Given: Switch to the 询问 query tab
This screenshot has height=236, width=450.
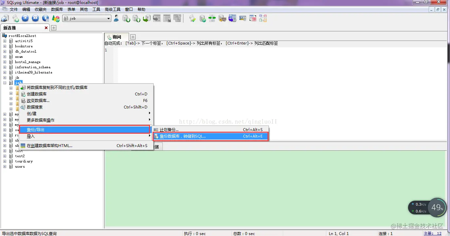Looking at the screenshot, I should click(116, 37).
